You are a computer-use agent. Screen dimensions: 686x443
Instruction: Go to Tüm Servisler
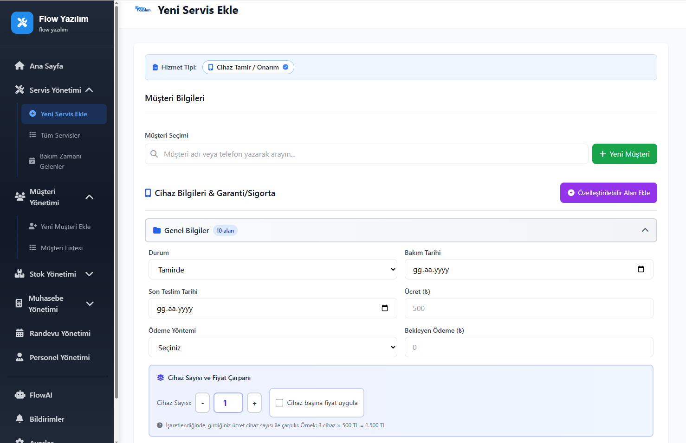(60, 135)
